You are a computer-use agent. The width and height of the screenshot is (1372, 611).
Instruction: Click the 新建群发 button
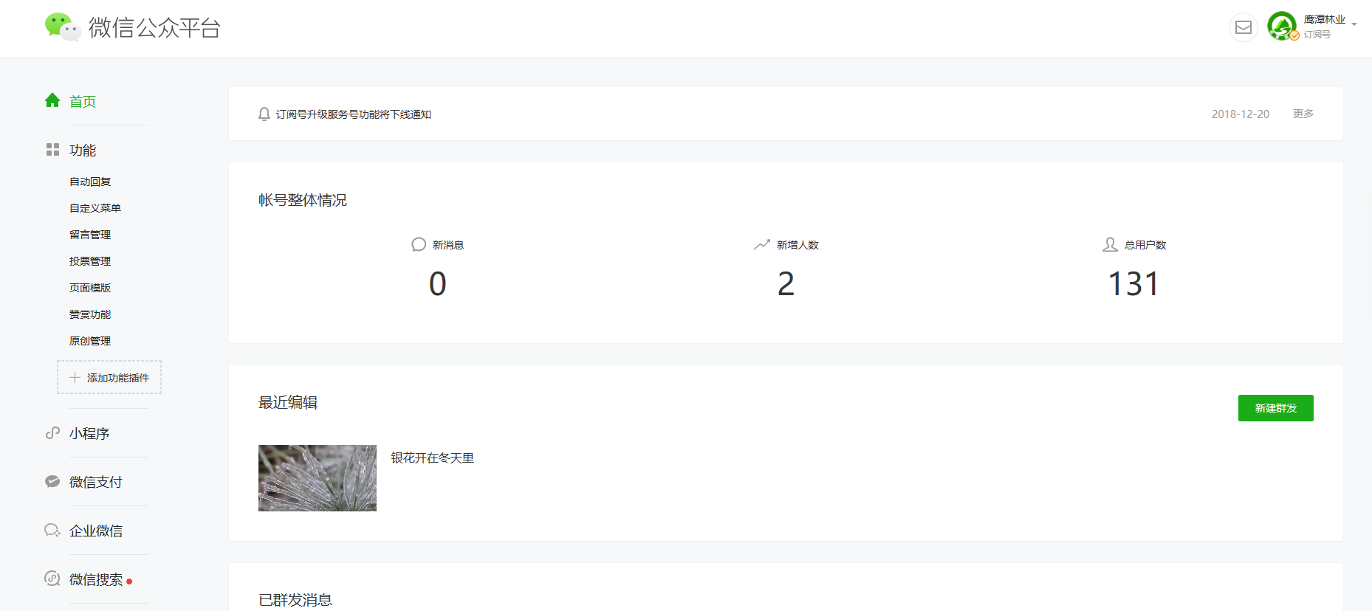point(1275,408)
